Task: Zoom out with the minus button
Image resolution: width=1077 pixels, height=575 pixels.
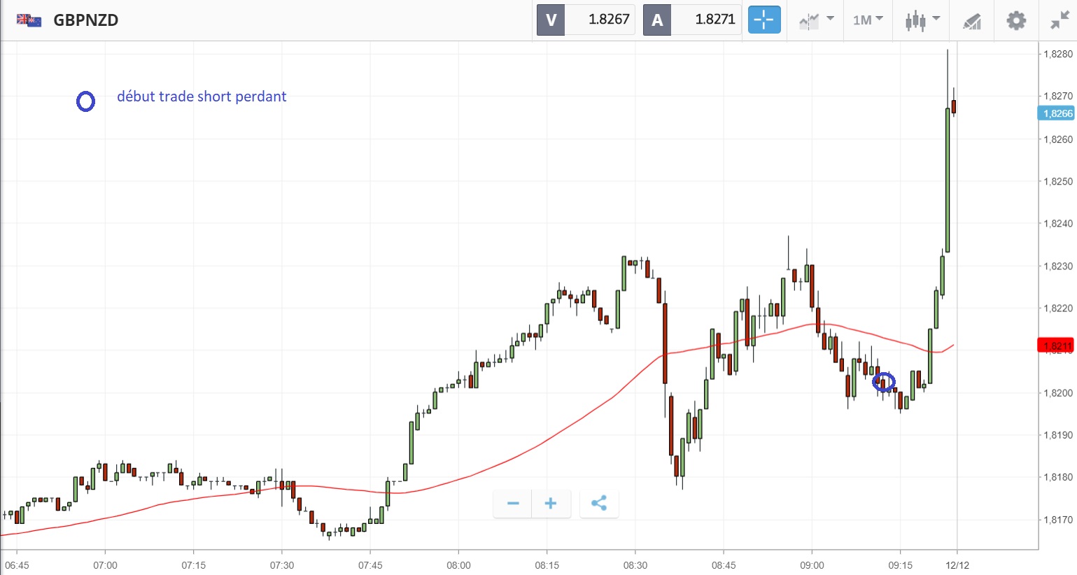Action: 513,503
